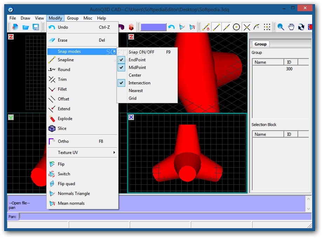
Task: Select the Group tab in side panel
Action: 260,44
